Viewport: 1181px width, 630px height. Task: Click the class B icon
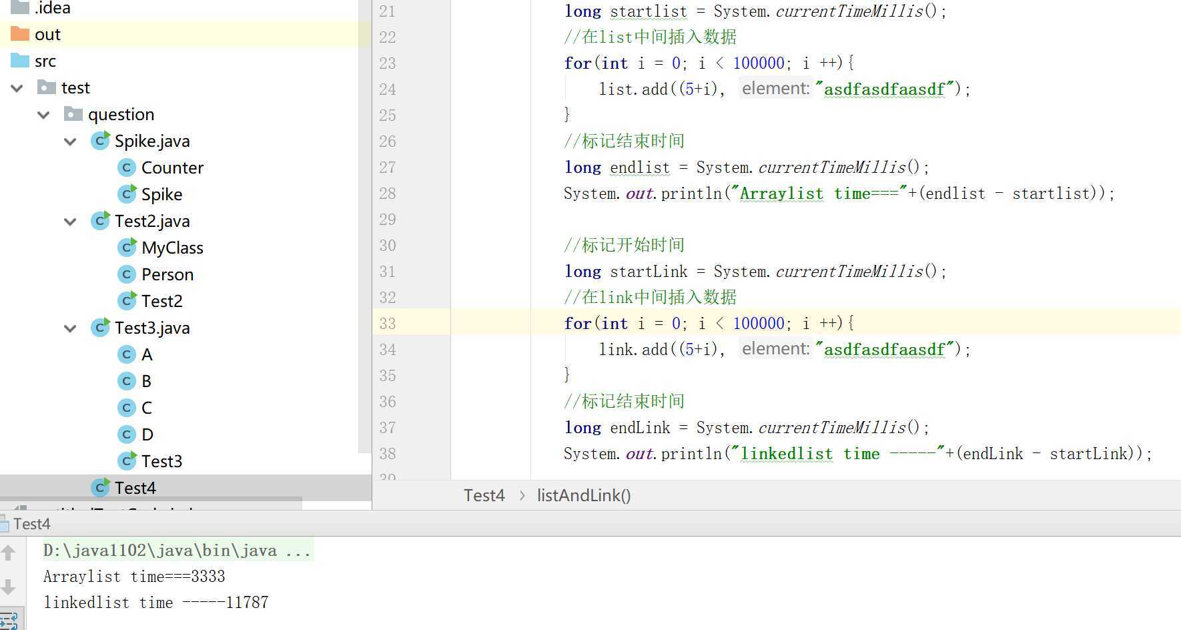(x=127, y=381)
